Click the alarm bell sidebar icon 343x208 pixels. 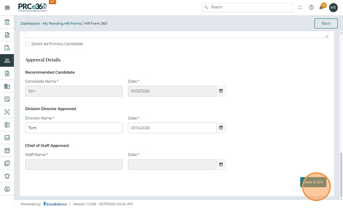[7, 176]
